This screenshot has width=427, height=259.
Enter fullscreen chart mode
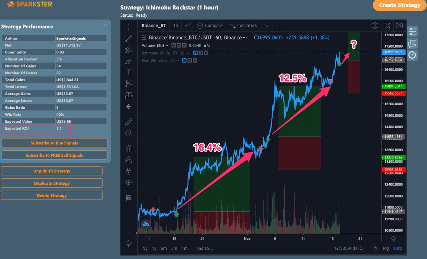[x=388, y=26]
